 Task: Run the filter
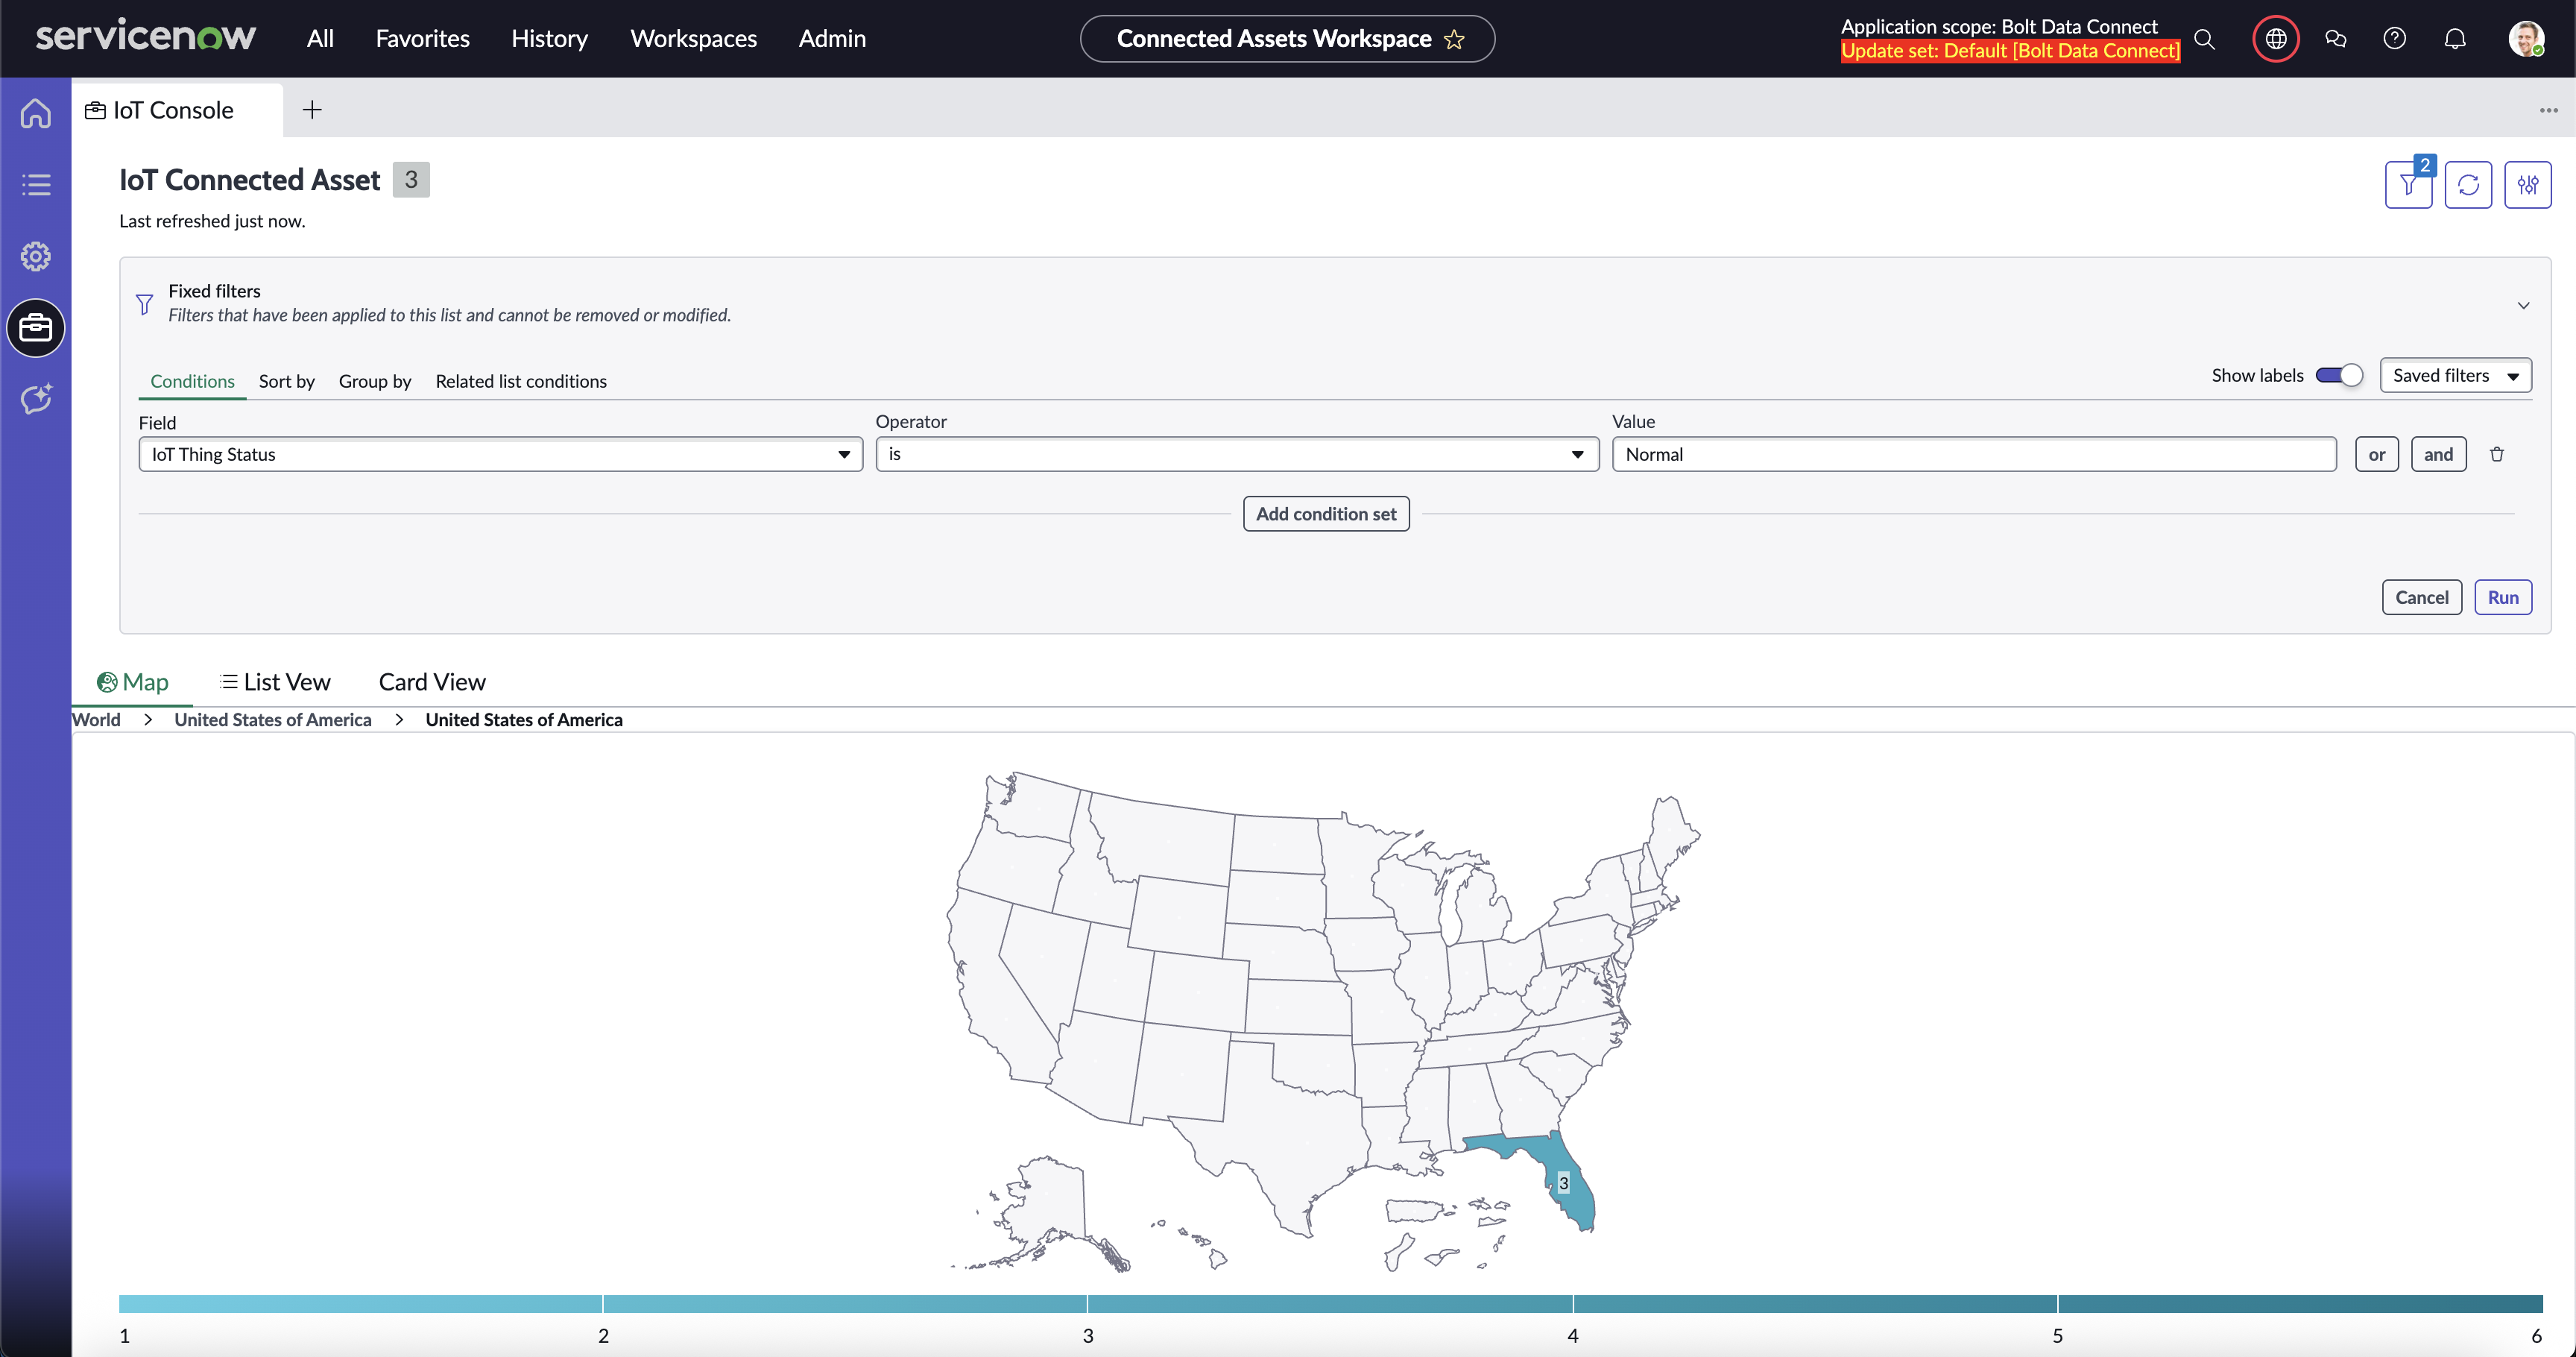click(2503, 597)
